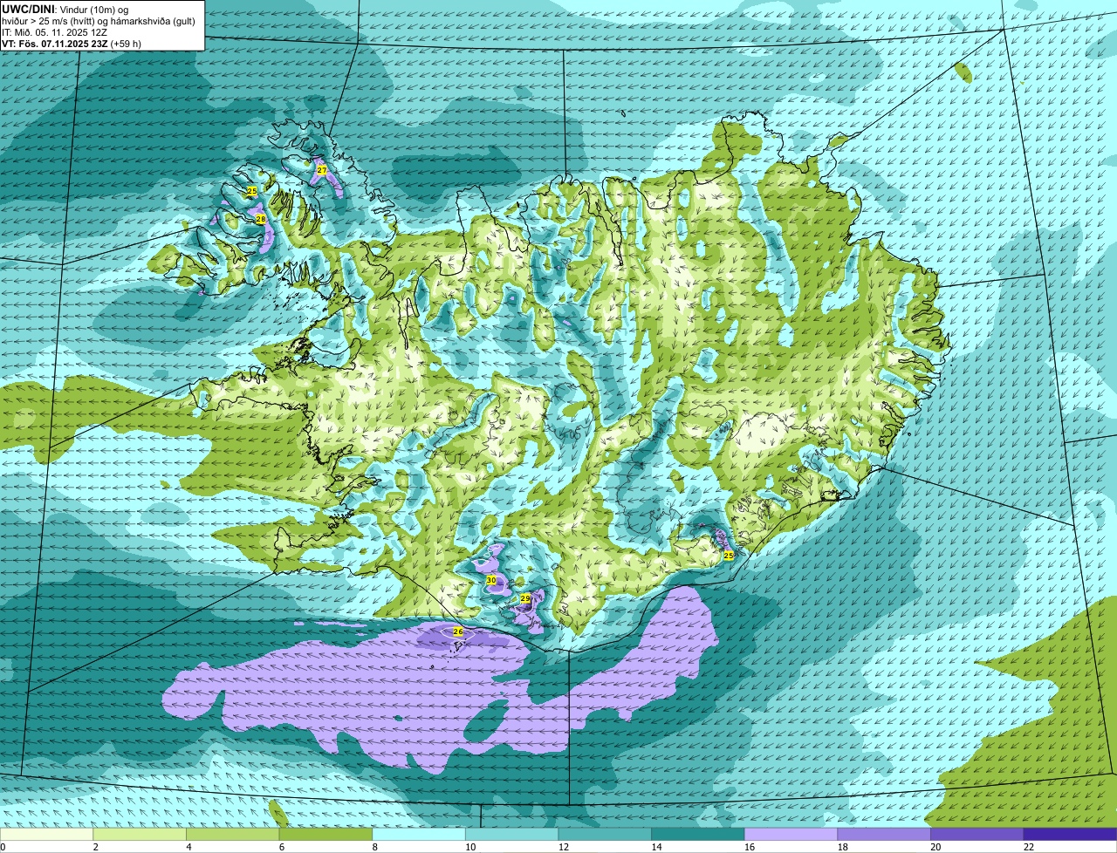Click the scale label '14'
Viewport: 1117px width, 853px height.
tap(656, 846)
